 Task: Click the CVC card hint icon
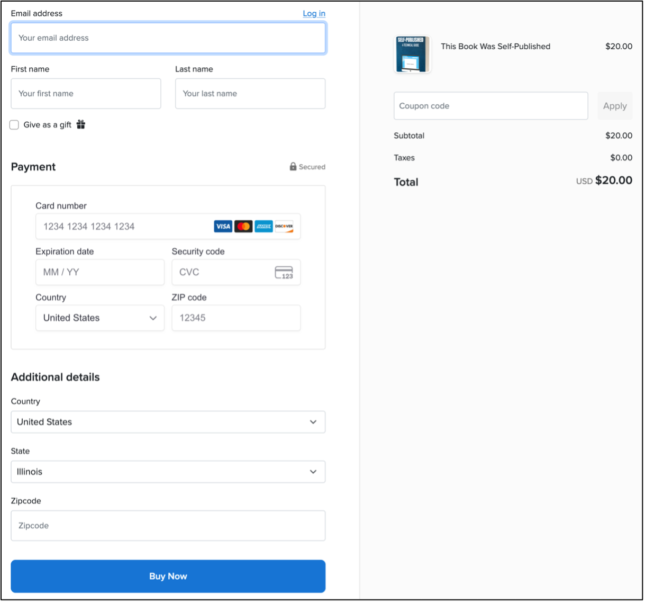pyautogui.click(x=284, y=272)
